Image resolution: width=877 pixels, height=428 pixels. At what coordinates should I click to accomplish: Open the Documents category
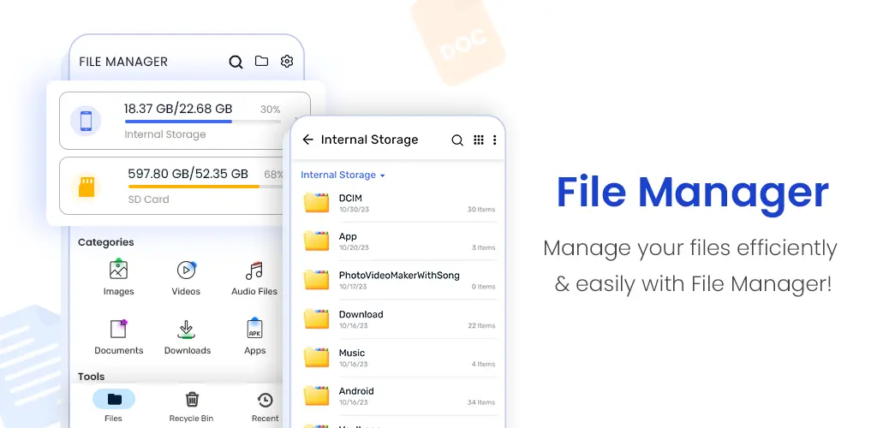(x=118, y=337)
